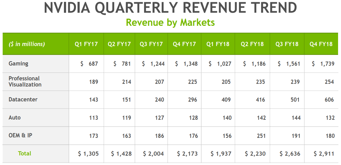The image size is (341, 165).
Task: Select Auto Q2 FY17 value "119"
Action: 127,118
